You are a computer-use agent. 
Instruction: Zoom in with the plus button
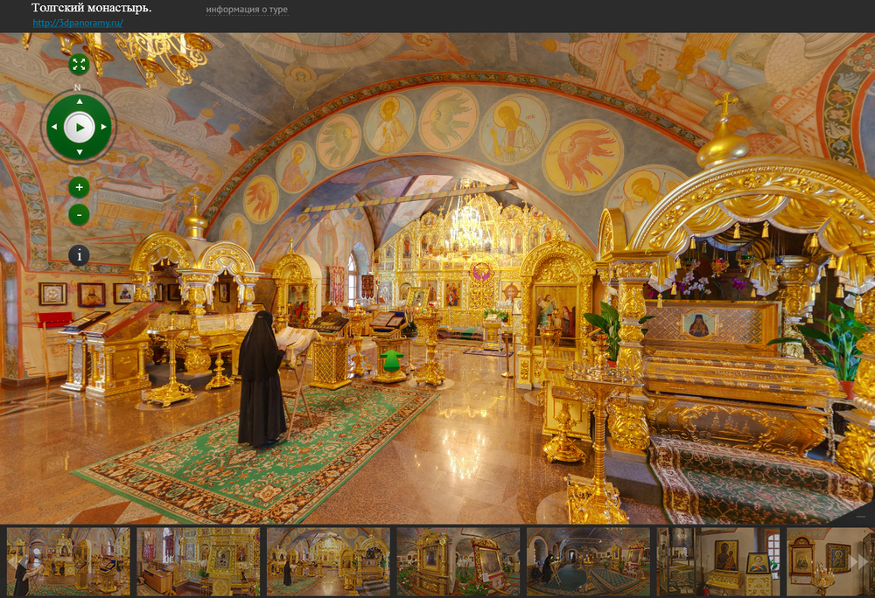click(79, 187)
